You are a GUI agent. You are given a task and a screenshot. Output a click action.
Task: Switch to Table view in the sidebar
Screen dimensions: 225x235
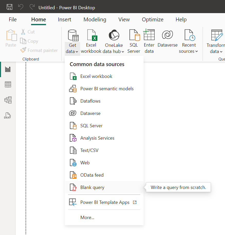(7, 84)
